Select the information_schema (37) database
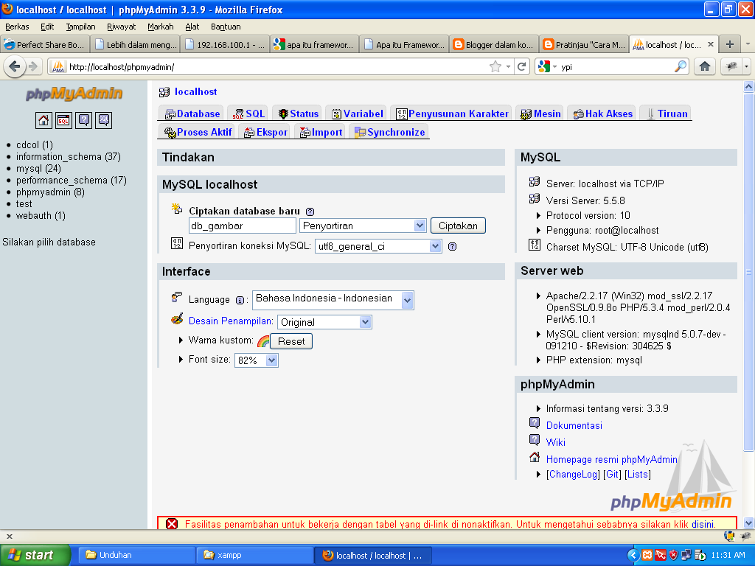The width and height of the screenshot is (755, 566). 69,156
